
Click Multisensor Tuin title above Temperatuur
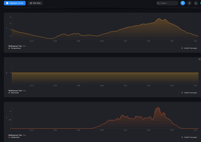[15, 46]
